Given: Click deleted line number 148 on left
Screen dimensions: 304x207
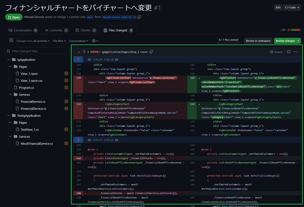Looking at the screenshot, I should (x=78, y=193).
